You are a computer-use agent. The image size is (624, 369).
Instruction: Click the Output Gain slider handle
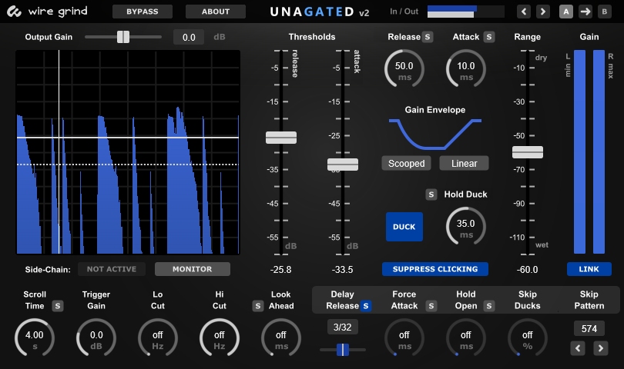[x=123, y=37]
